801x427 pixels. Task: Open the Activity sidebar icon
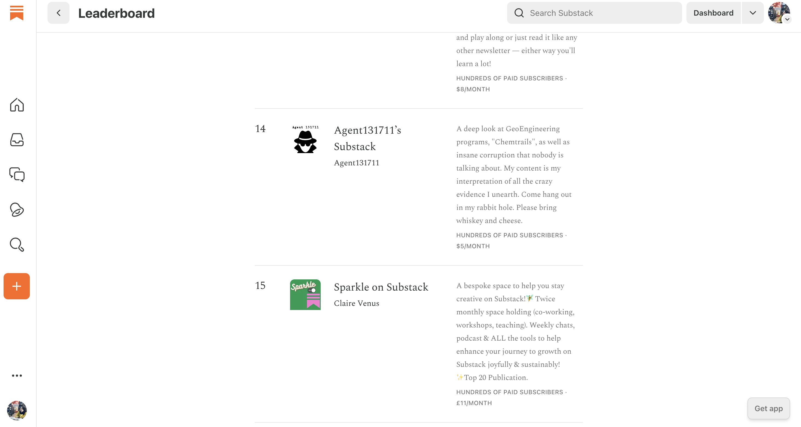pos(17,210)
